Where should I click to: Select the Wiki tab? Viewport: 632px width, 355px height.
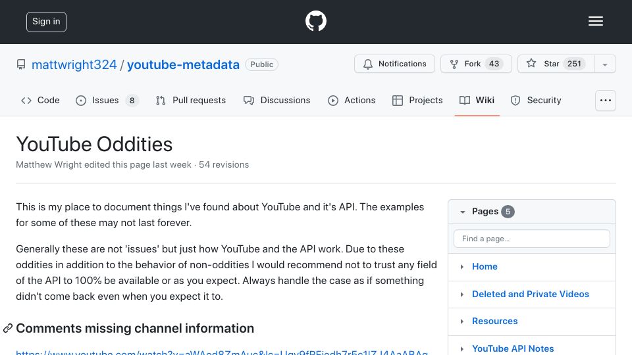[477, 100]
